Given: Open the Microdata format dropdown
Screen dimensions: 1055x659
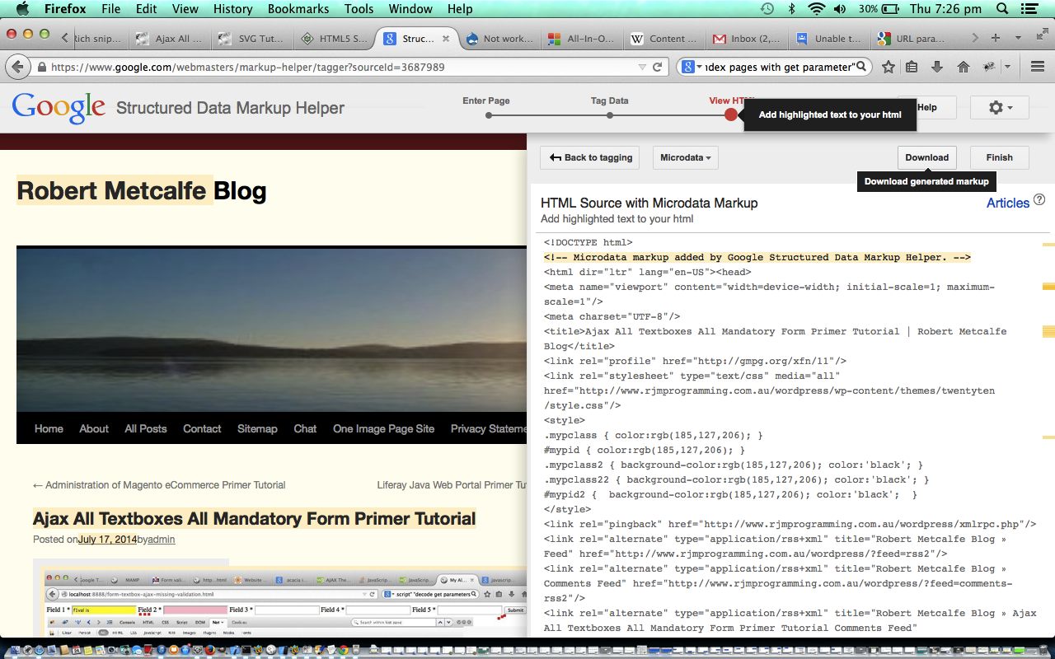Looking at the screenshot, I should [686, 157].
